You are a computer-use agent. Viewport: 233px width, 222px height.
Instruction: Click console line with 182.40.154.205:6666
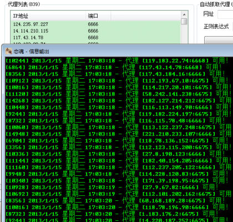click(119, 160)
